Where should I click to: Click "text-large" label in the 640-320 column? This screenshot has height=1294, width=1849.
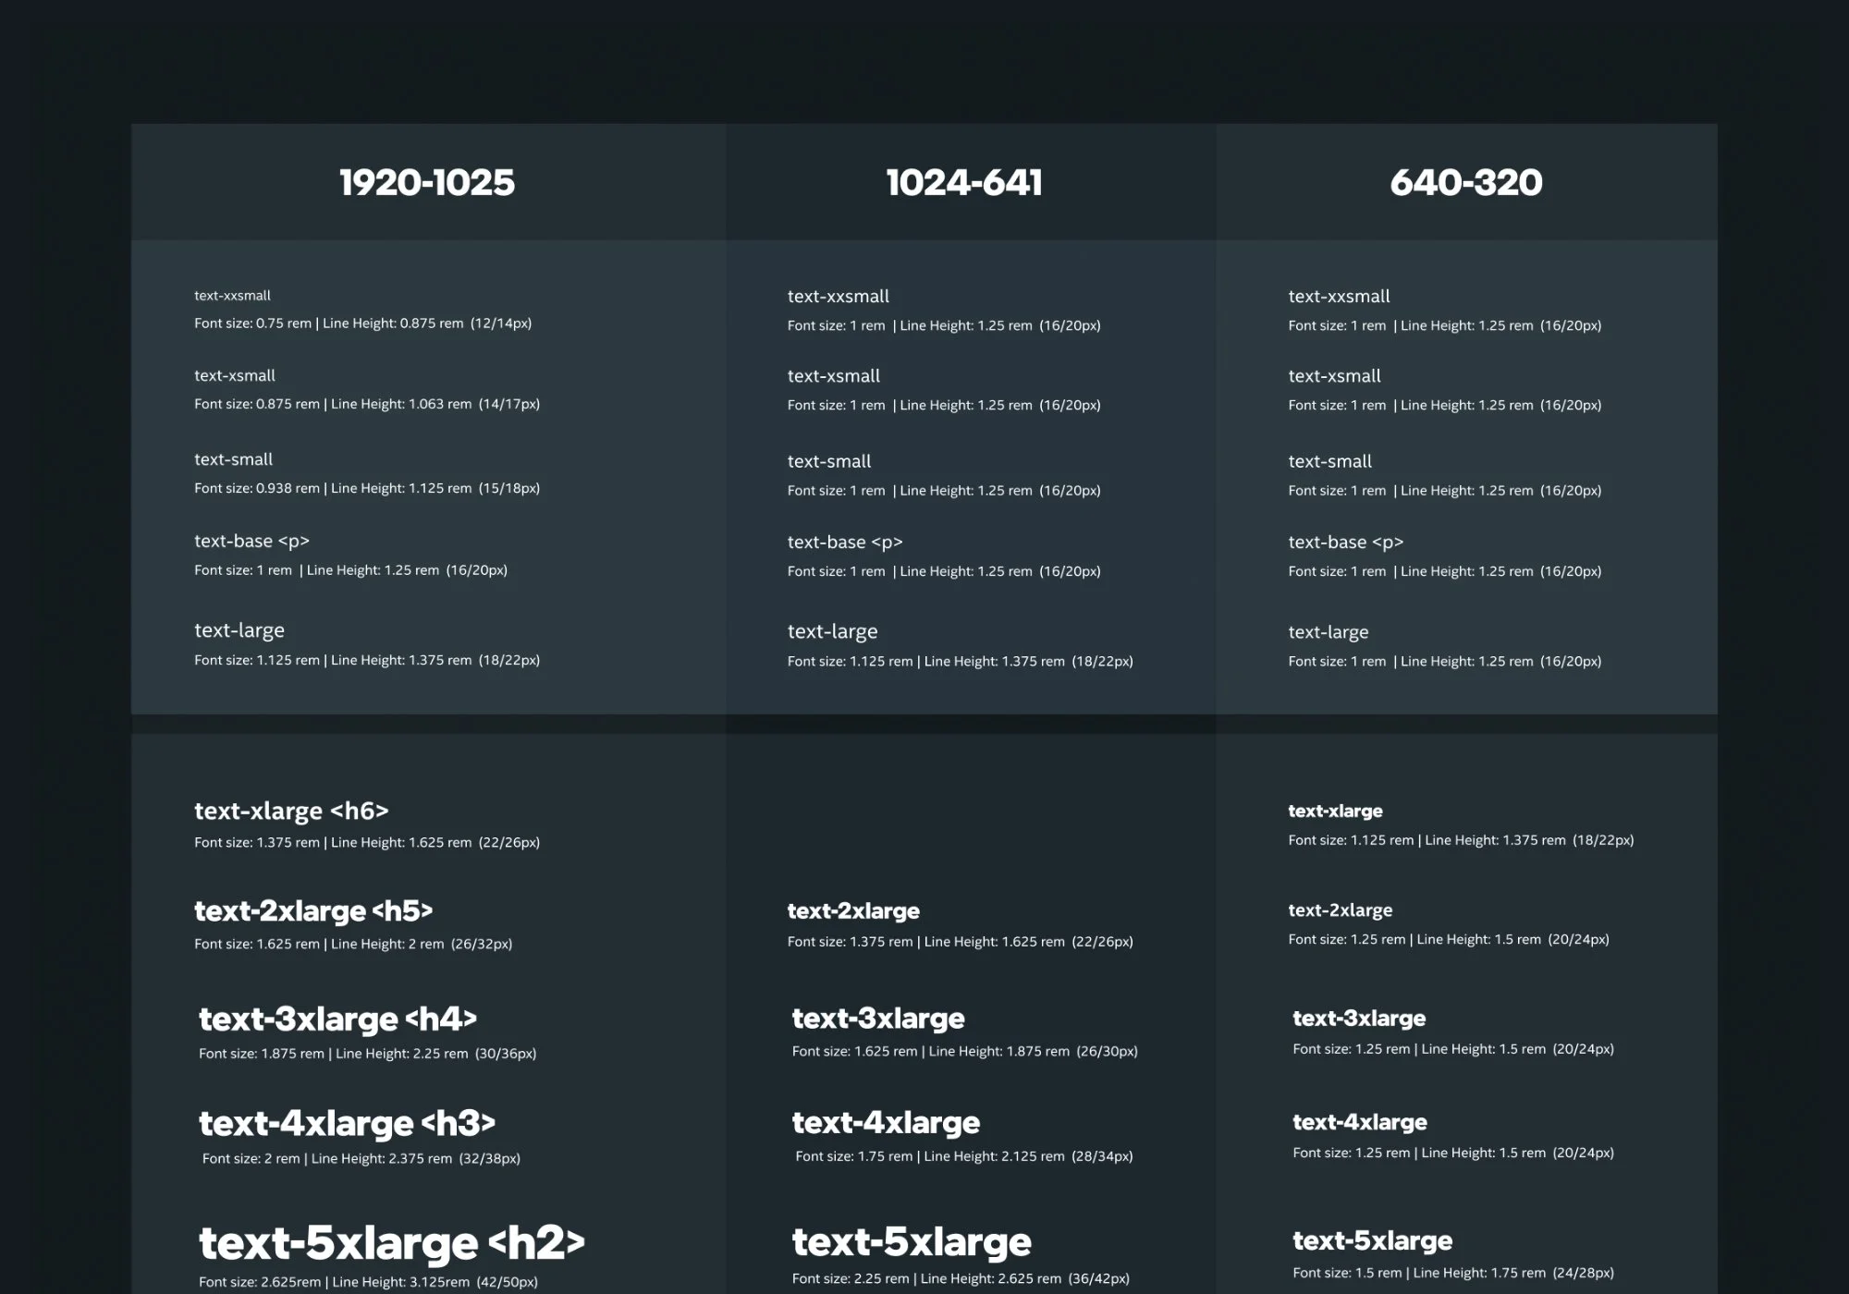coord(1329,633)
